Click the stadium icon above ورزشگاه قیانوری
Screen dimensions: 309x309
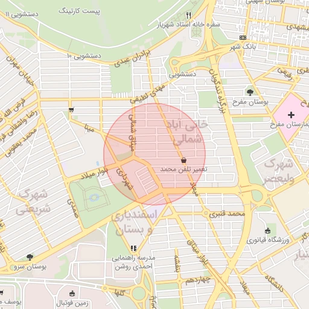pyautogui.click(x=267, y=231)
